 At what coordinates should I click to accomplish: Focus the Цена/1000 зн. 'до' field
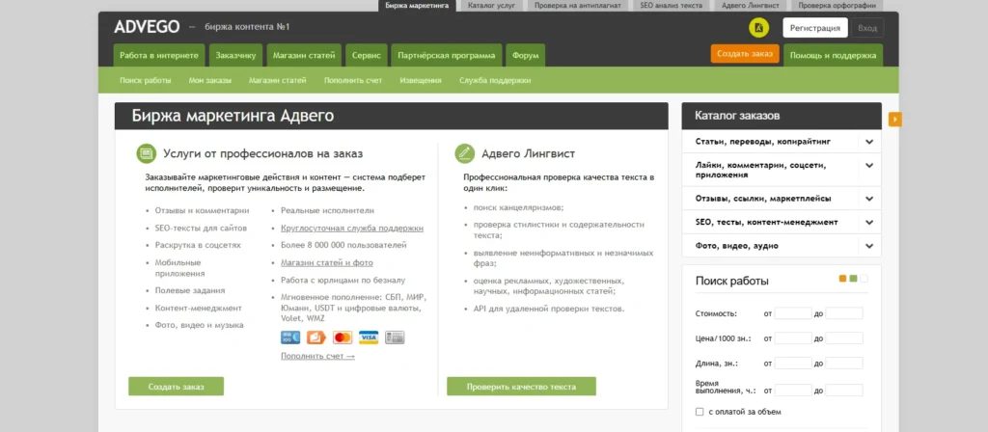tap(843, 338)
